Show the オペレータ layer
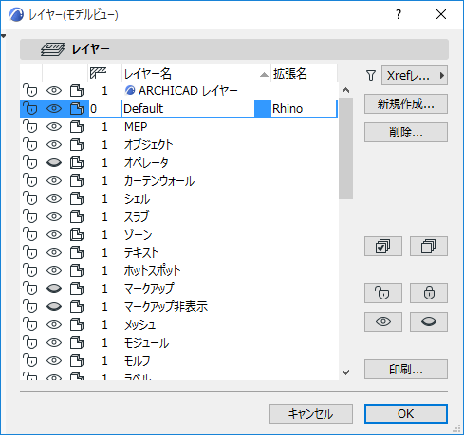The image size is (464, 435). (54, 163)
